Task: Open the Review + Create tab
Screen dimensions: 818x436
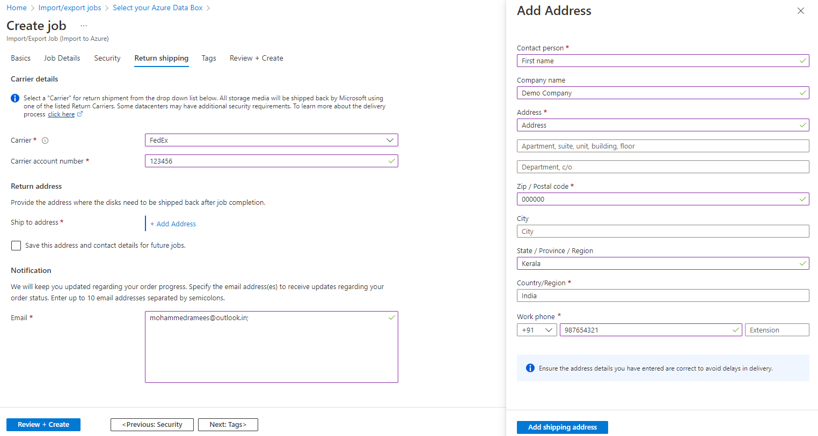Action: pyautogui.click(x=257, y=58)
